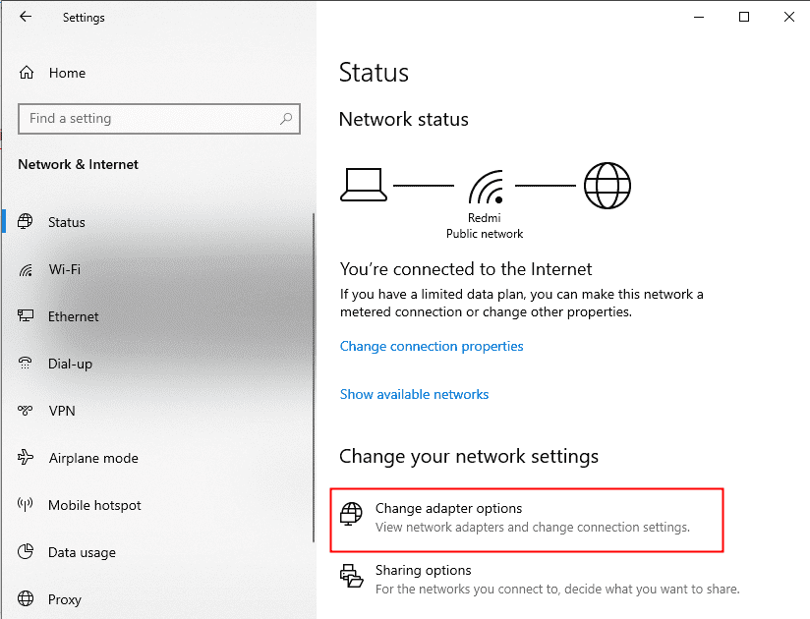
Task: Open Change connection properties link
Action: click(x=432, y=346)
